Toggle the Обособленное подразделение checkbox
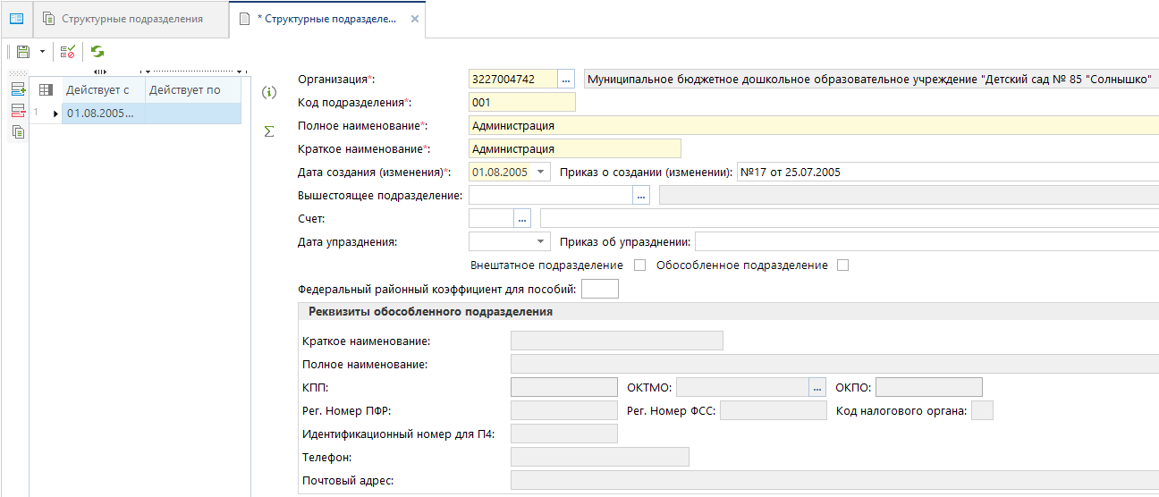Screen dimensions: 1159x497 click(x=842, y=265)
